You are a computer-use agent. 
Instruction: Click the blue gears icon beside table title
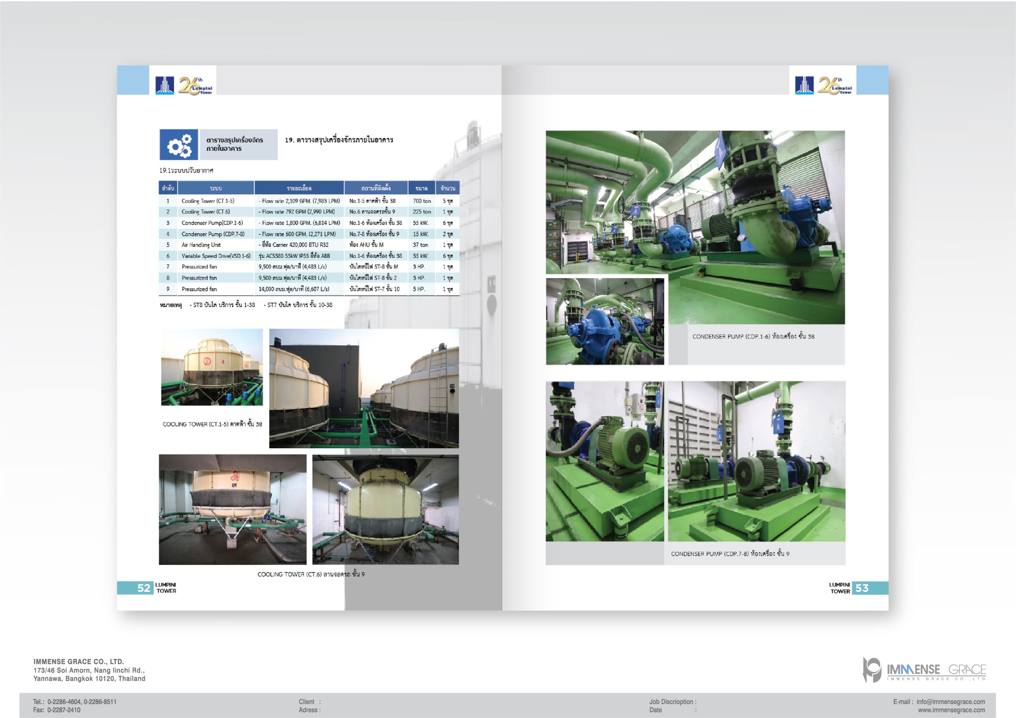tap(179, 145)
